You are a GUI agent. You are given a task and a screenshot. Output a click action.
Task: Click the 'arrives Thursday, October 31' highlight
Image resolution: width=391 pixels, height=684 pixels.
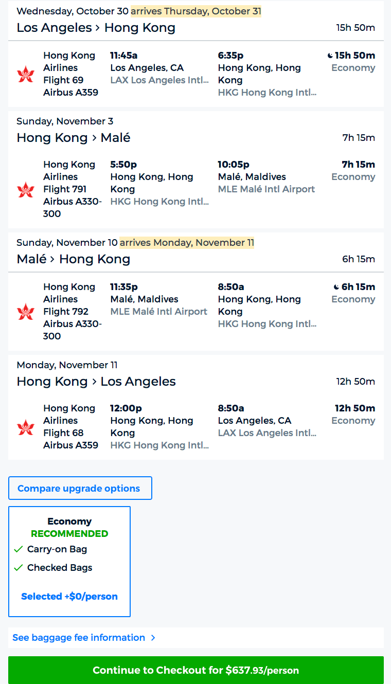coord(196,11)
